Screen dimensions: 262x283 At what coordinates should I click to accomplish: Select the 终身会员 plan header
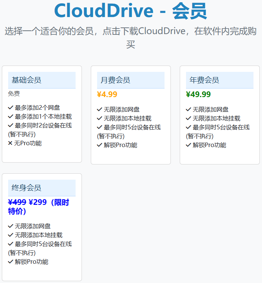[42, 188]
